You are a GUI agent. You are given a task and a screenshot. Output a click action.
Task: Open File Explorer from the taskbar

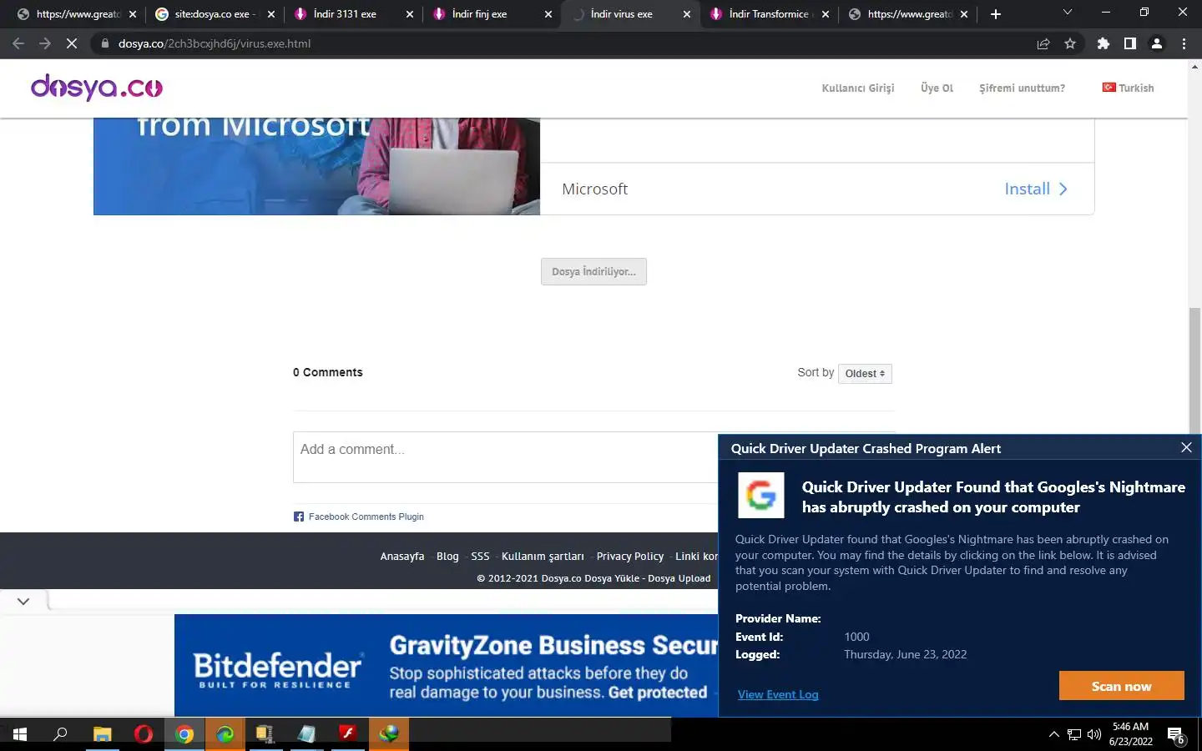click(x=102, y=734)
